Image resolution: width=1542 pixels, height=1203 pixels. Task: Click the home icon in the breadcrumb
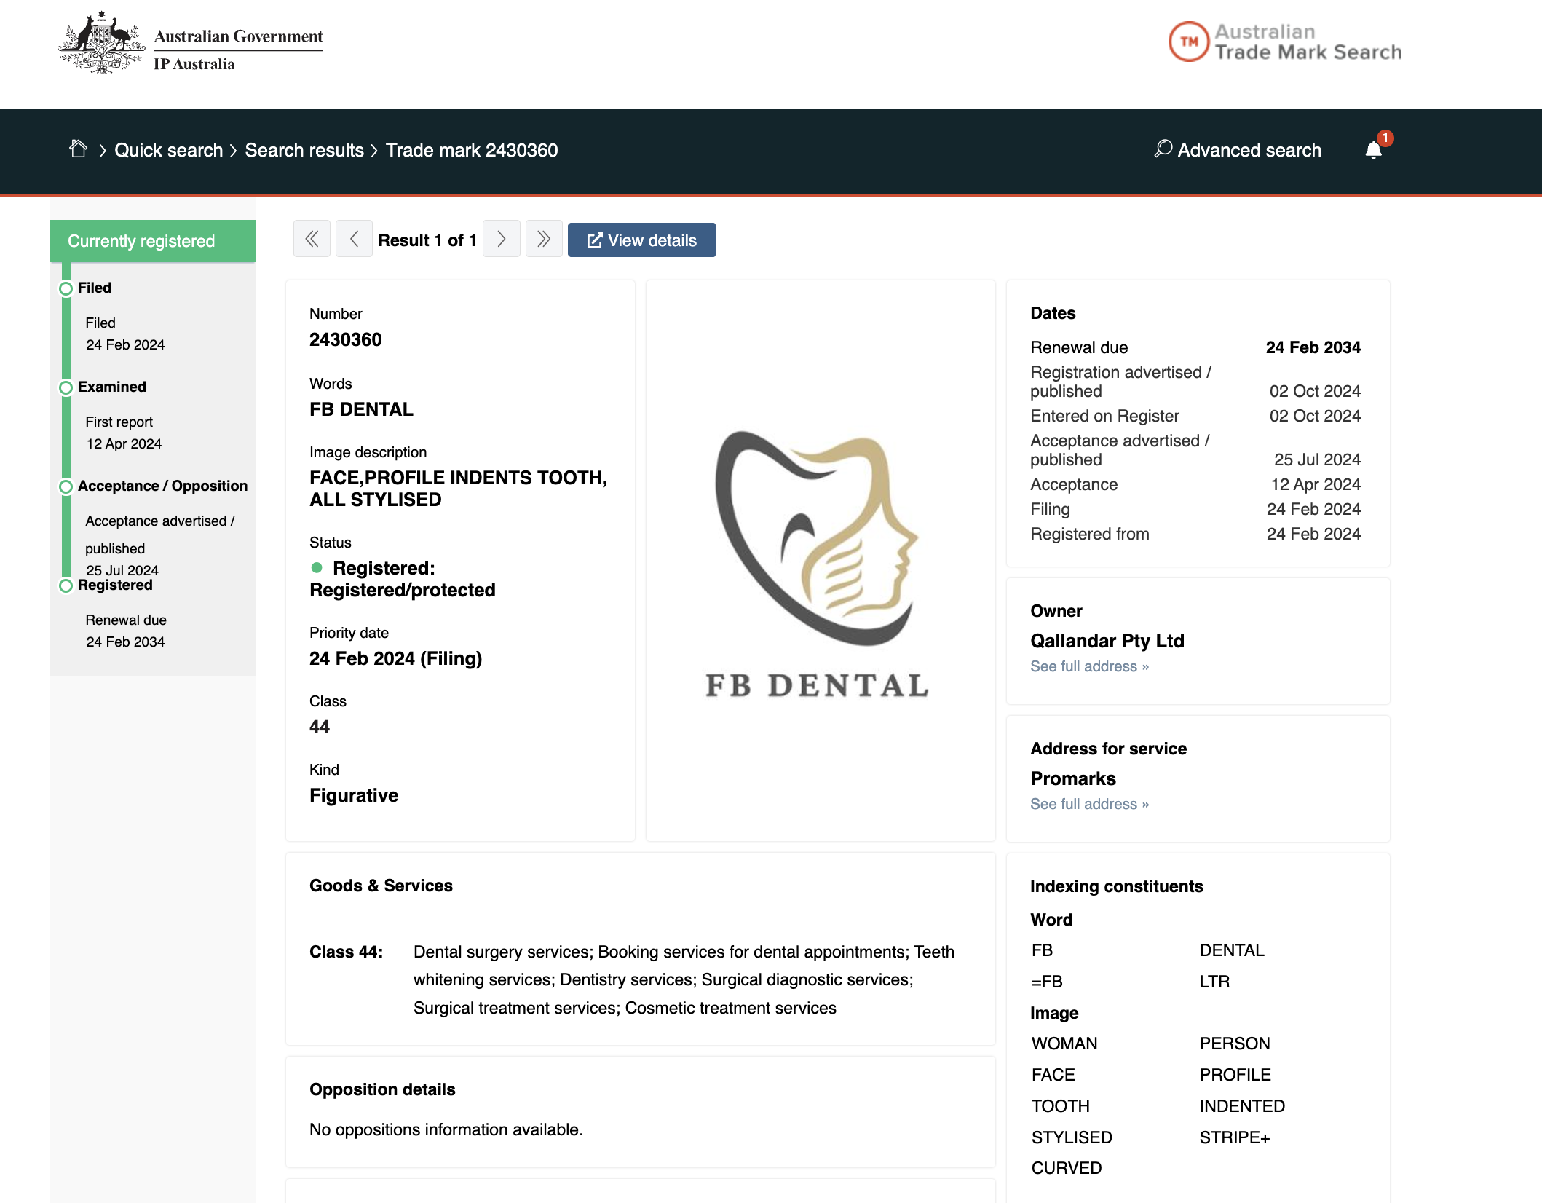79,149
